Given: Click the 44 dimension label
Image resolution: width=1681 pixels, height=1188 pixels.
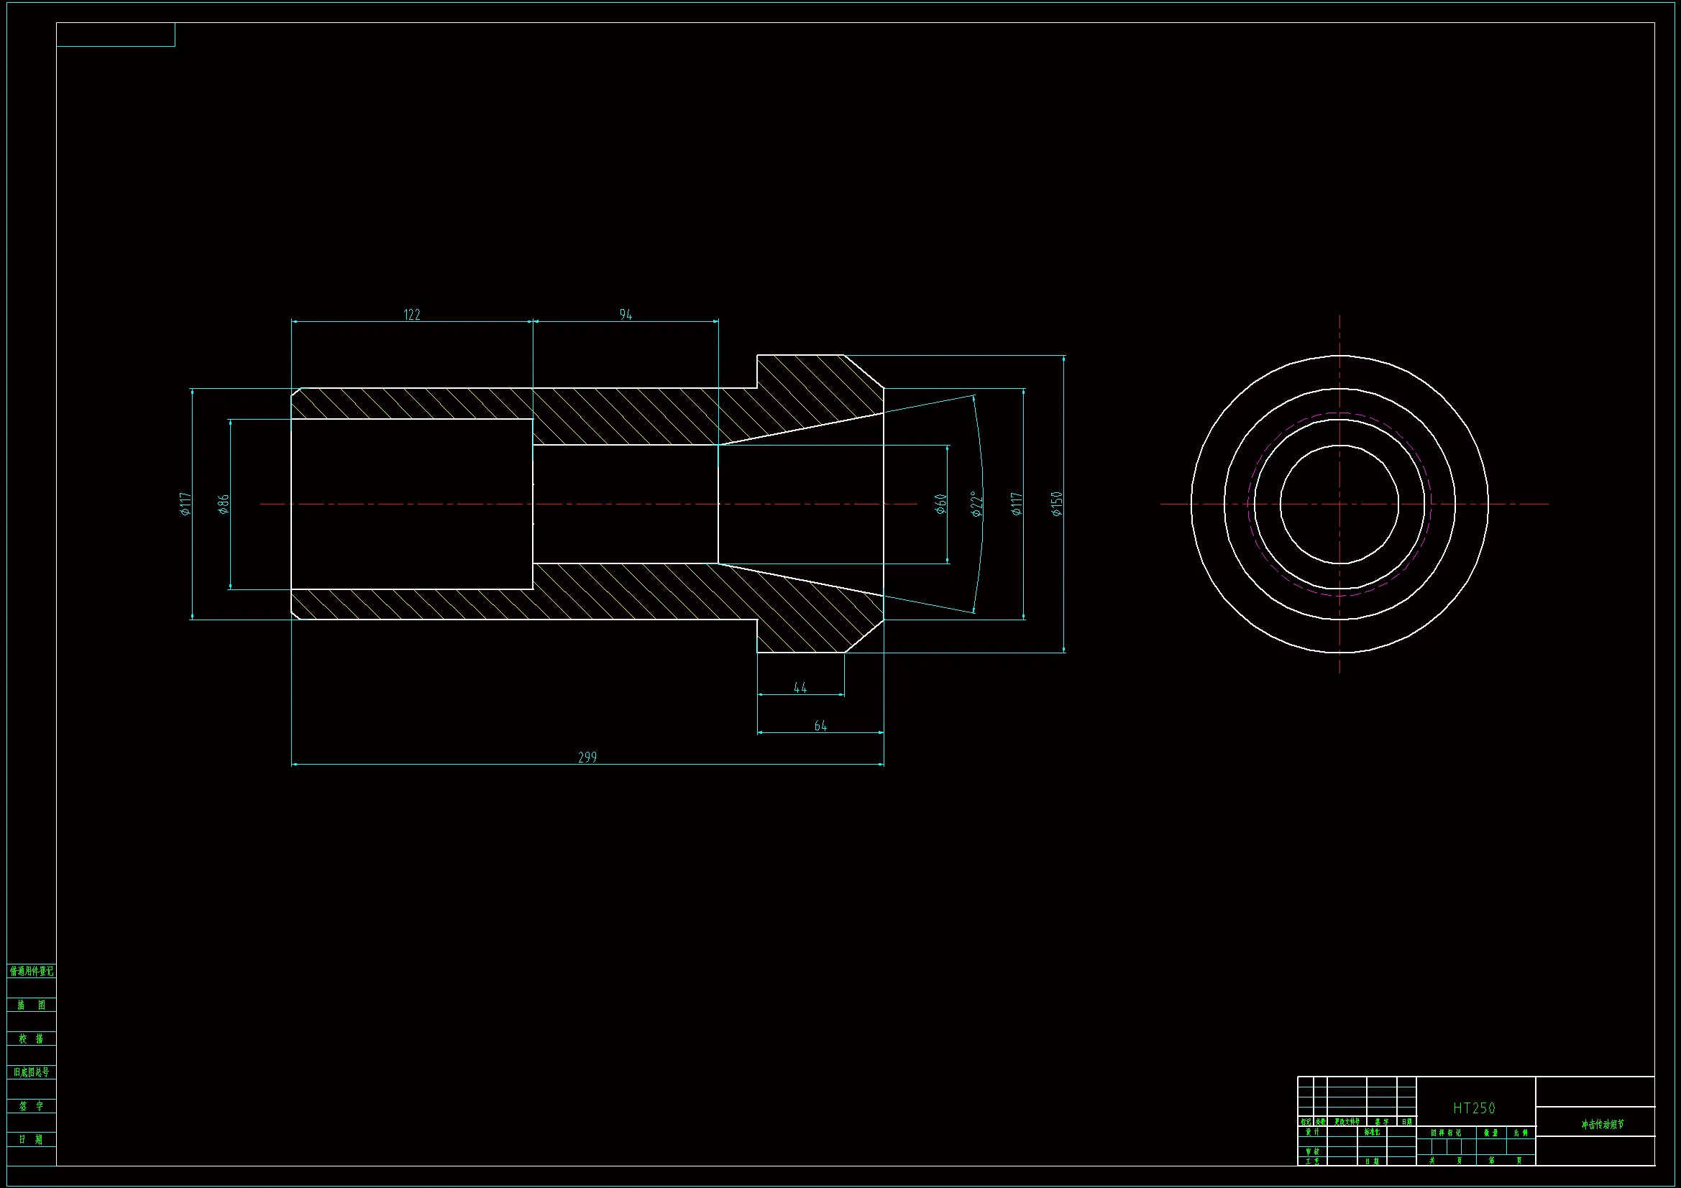Looking at the screenshot, I should tap(800, 688).
